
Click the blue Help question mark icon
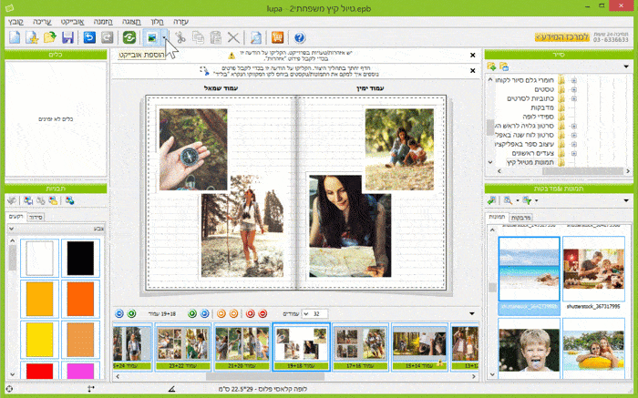tap(300, 37)
